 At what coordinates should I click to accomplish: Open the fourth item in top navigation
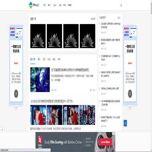(x=60, y=5)
